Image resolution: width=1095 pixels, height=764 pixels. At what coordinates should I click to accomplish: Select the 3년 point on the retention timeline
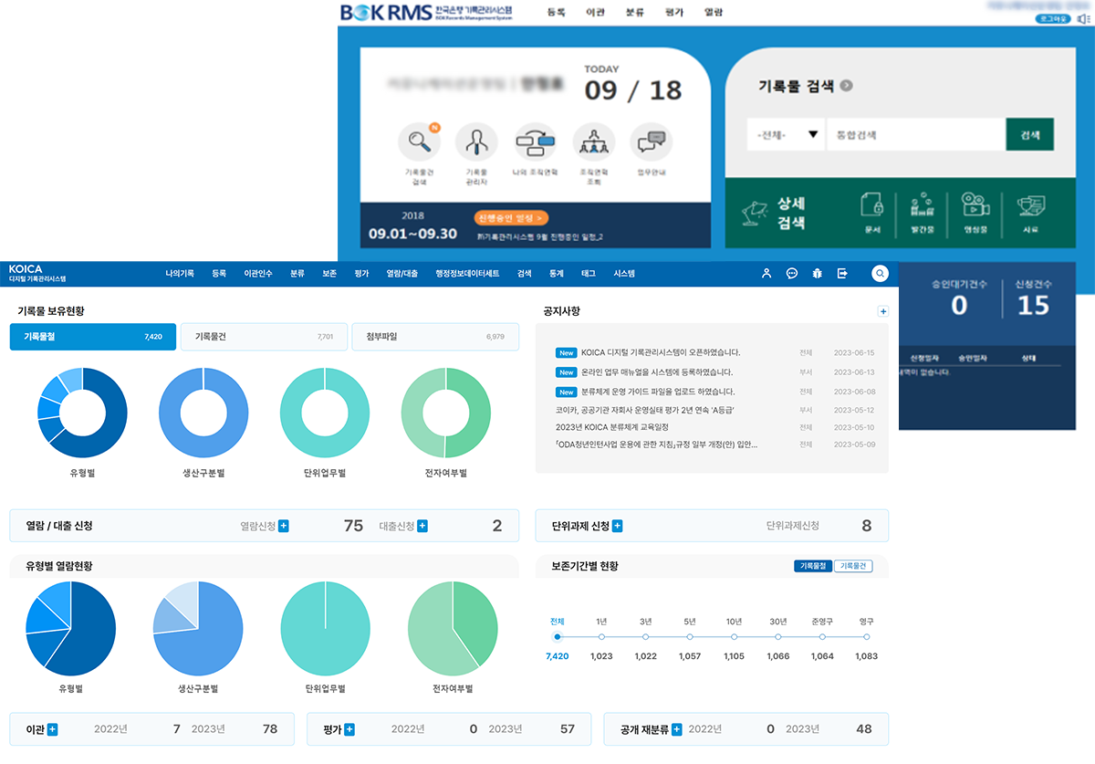pos(645,637)
